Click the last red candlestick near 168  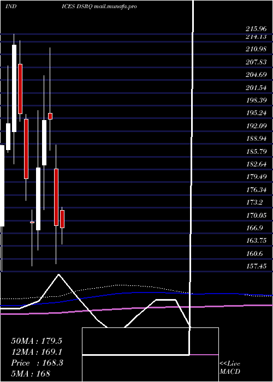click(x=62, y=219)
